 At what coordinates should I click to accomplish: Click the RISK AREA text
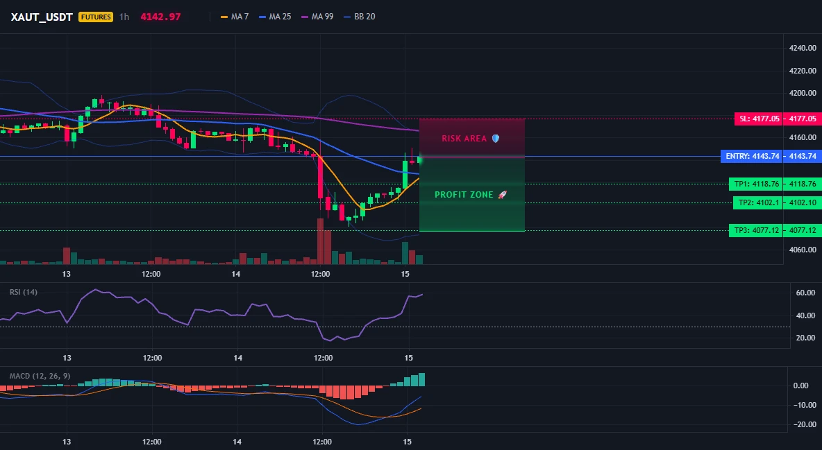pyautogui.click(x=464, y=139)
